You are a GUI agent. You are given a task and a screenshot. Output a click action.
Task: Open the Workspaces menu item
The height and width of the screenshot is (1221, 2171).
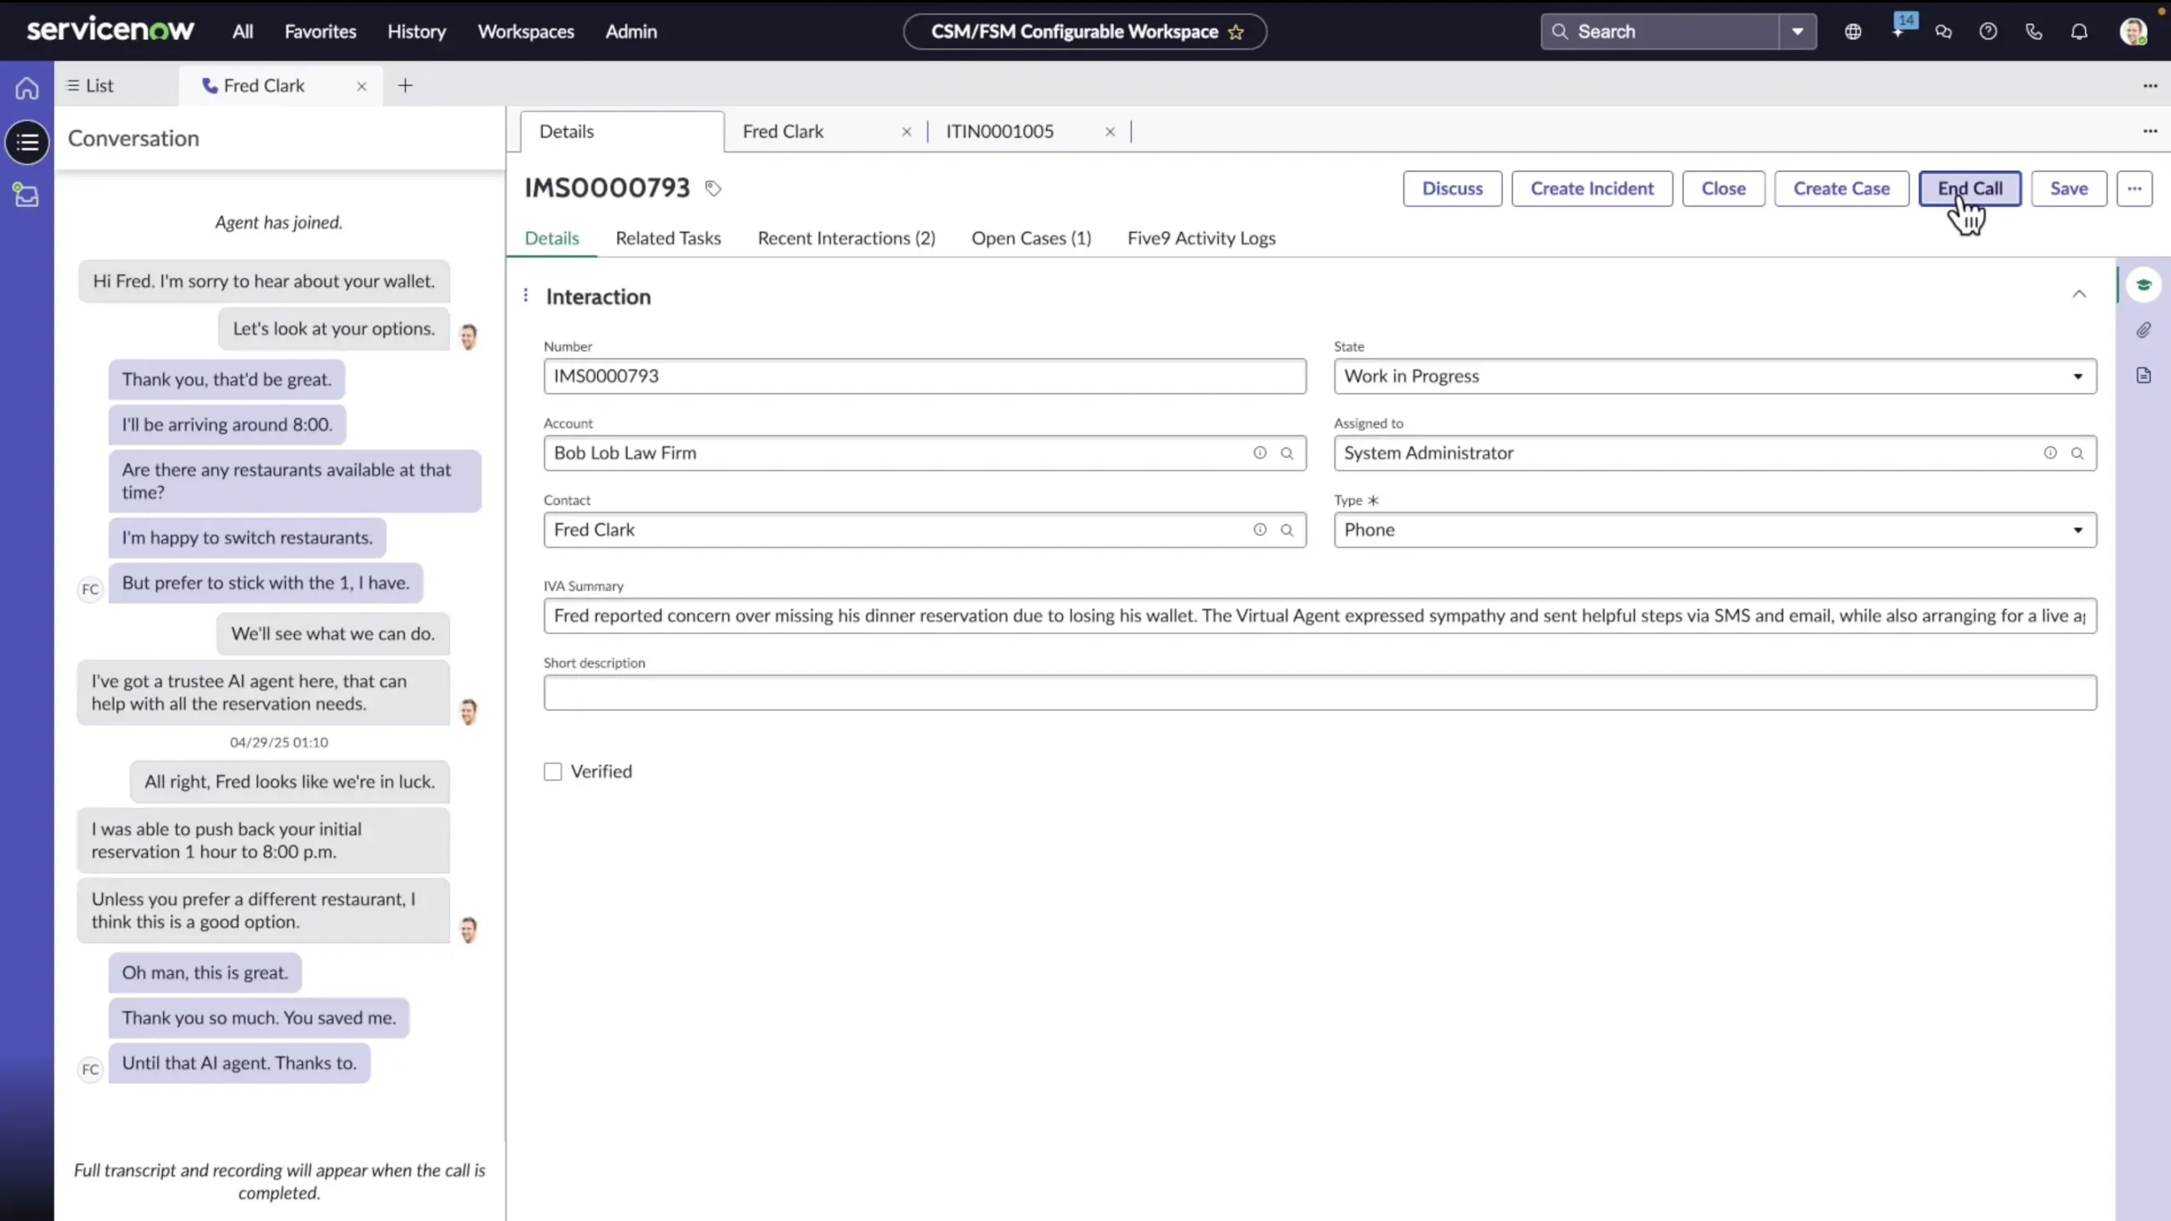point(525,31)
